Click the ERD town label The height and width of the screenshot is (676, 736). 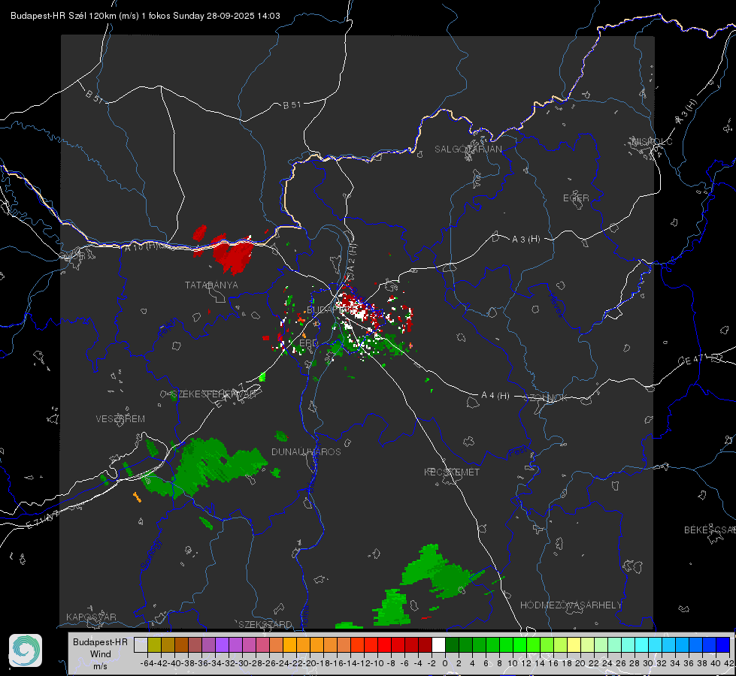coord(308,343)
